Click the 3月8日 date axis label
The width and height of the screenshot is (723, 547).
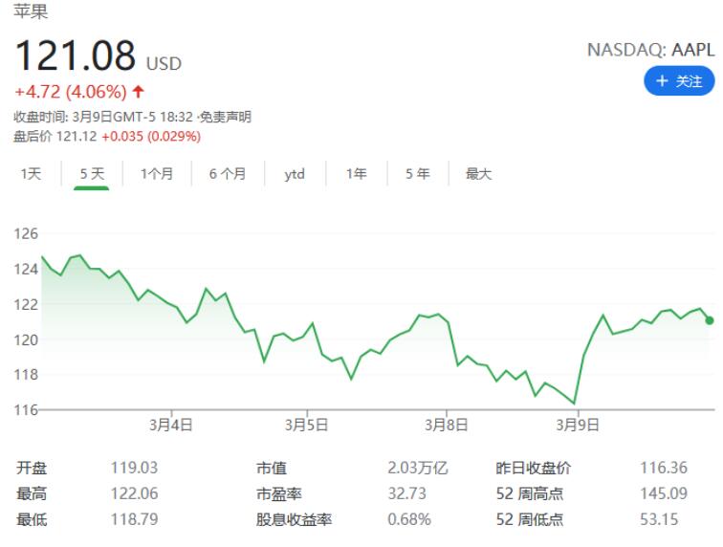tap(446, 425)
